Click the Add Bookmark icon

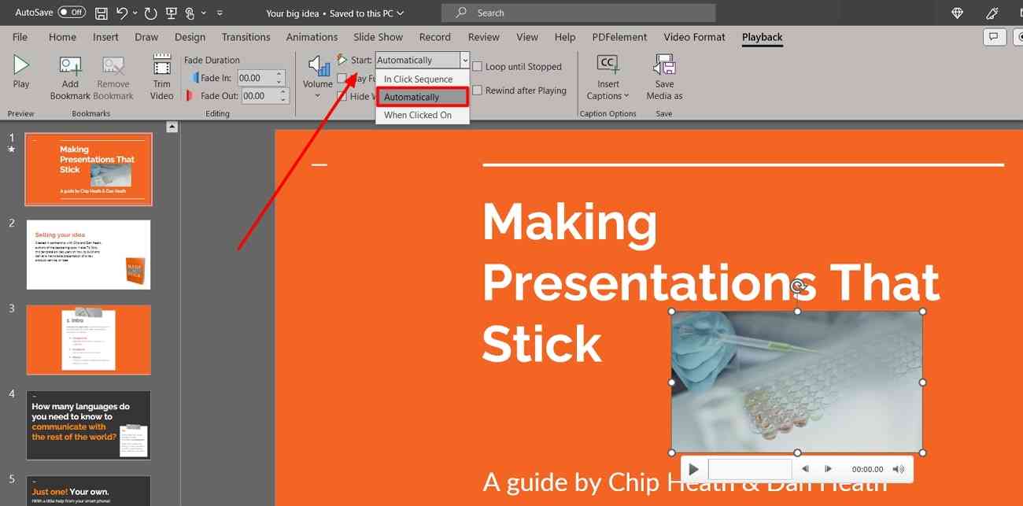click(69, 67)
